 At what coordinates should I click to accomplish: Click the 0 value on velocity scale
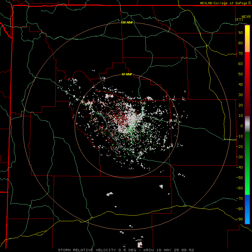click(242, 126)
